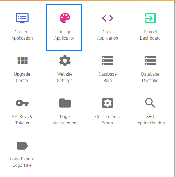Click the Logo Picture Logo Title label

[22, 162]
